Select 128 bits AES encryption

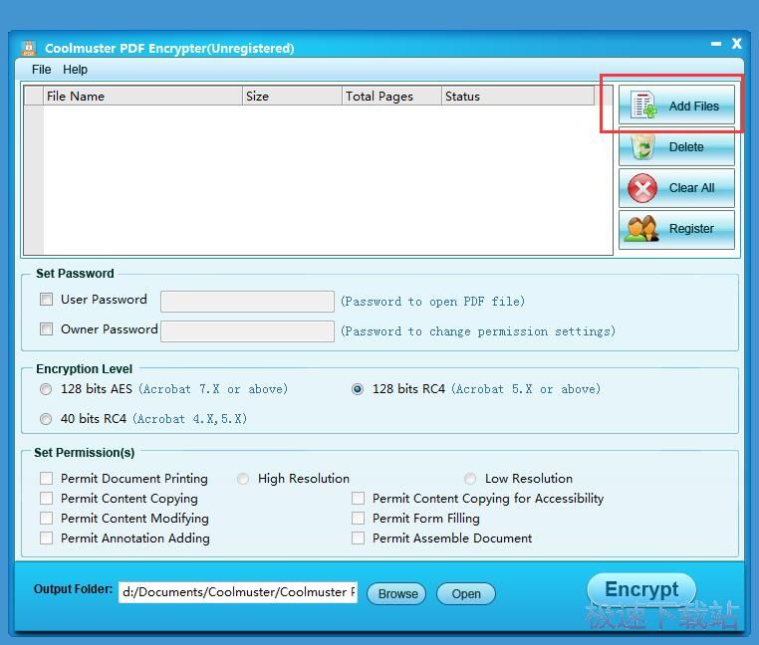coord(46,389)
